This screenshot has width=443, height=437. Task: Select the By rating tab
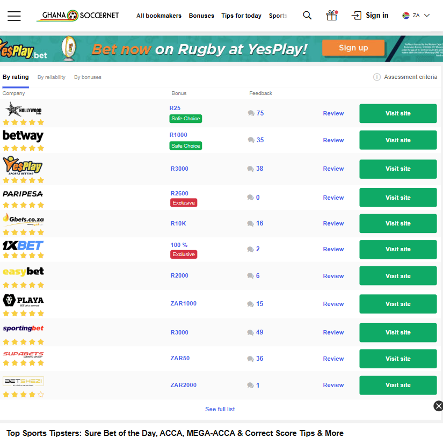pyautogui.click(x=16, y=77)
